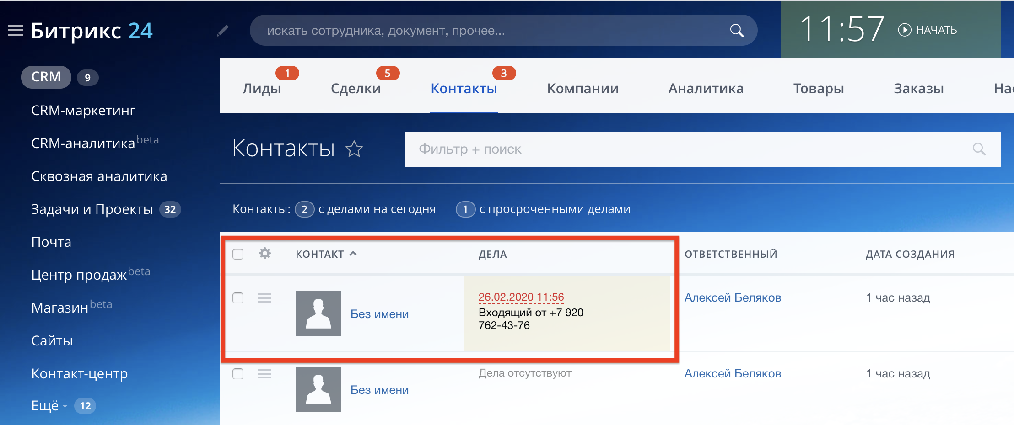
Task: Click the Фильтр + поиск field
Action: coord(686,149)
